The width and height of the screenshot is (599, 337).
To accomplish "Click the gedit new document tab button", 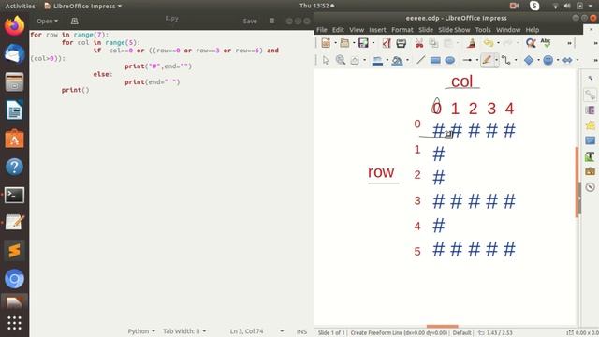I will pyautogui.click(x=75, y=21).
